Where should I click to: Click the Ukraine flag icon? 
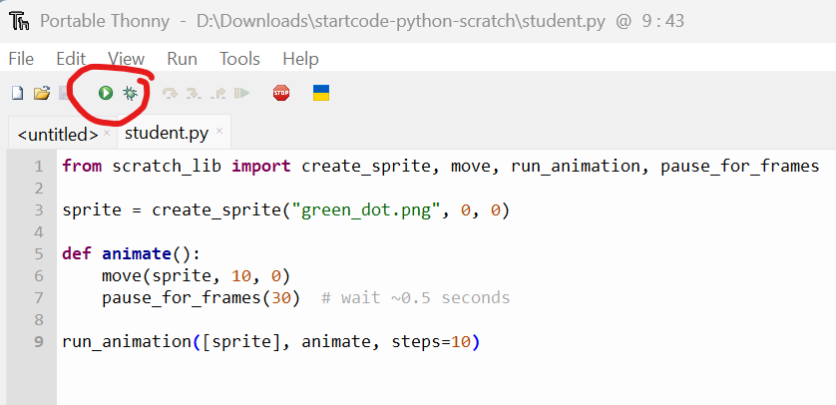321,93
